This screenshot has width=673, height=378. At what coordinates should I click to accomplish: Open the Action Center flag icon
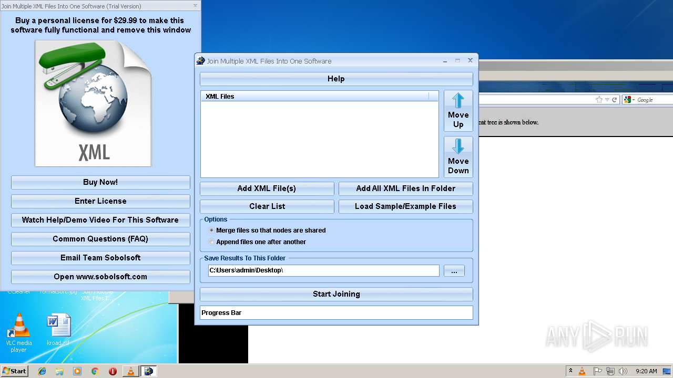click(x=597, y=371)
